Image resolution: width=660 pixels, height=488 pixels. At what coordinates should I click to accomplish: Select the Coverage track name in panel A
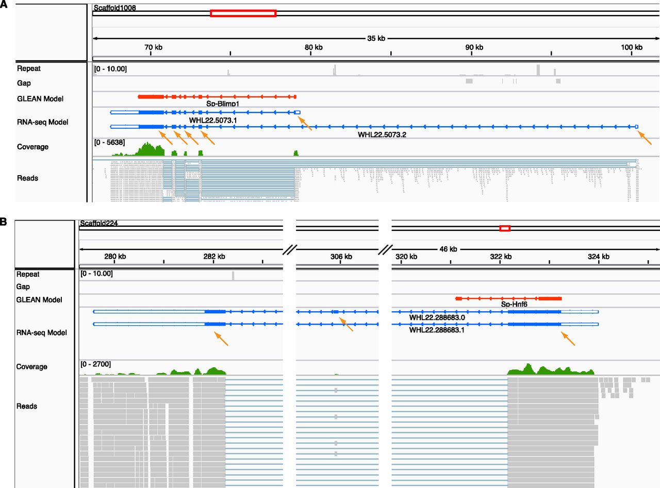(32, 147)
